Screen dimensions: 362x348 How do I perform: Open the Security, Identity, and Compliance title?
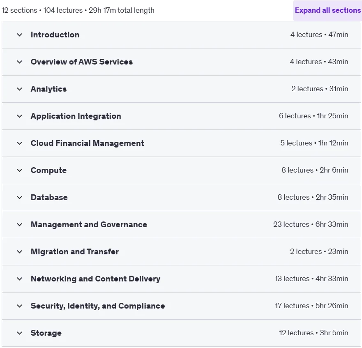(98, 306)
